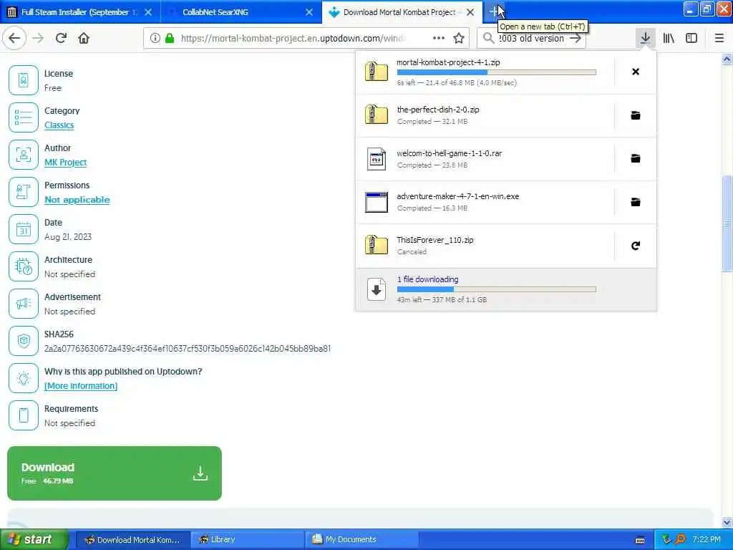The image size is (733, 550).
Task: Go back to the previous page
Action: click(14, 39)
